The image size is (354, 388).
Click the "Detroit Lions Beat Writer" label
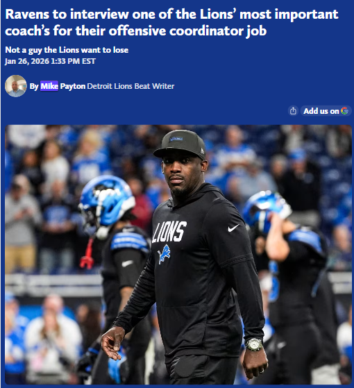pos(130,86)
